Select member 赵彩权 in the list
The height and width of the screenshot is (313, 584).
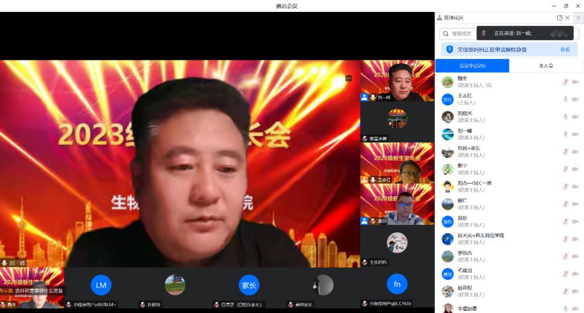point(509,291)
